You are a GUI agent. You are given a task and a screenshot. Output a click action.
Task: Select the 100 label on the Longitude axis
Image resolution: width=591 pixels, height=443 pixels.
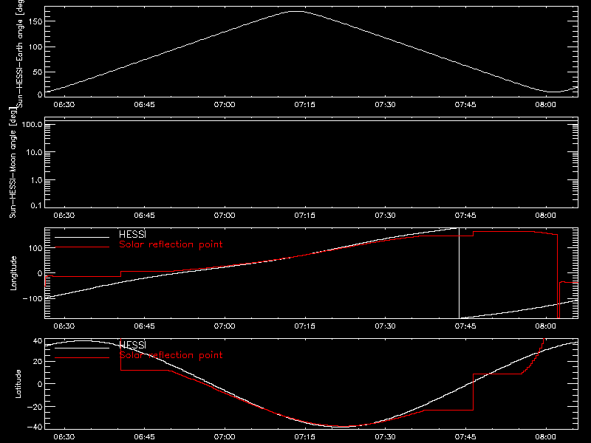(x=35, y=248)
